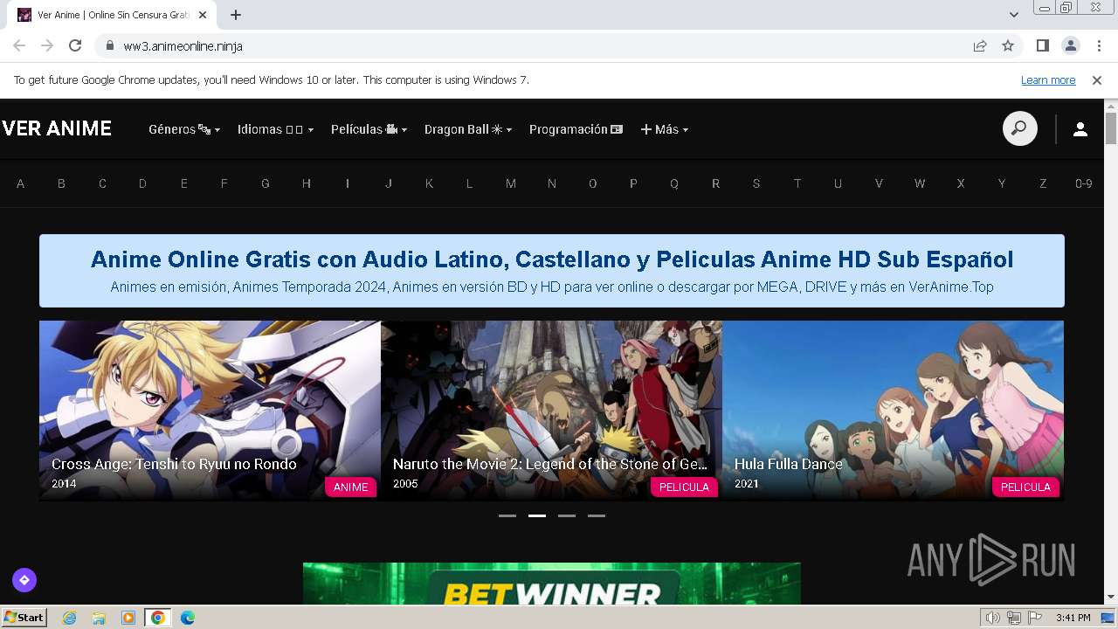Click the 3:41 PM taskbar clock
Viewport: 1118px width, 629px height.
click(x=1073, y=618)
